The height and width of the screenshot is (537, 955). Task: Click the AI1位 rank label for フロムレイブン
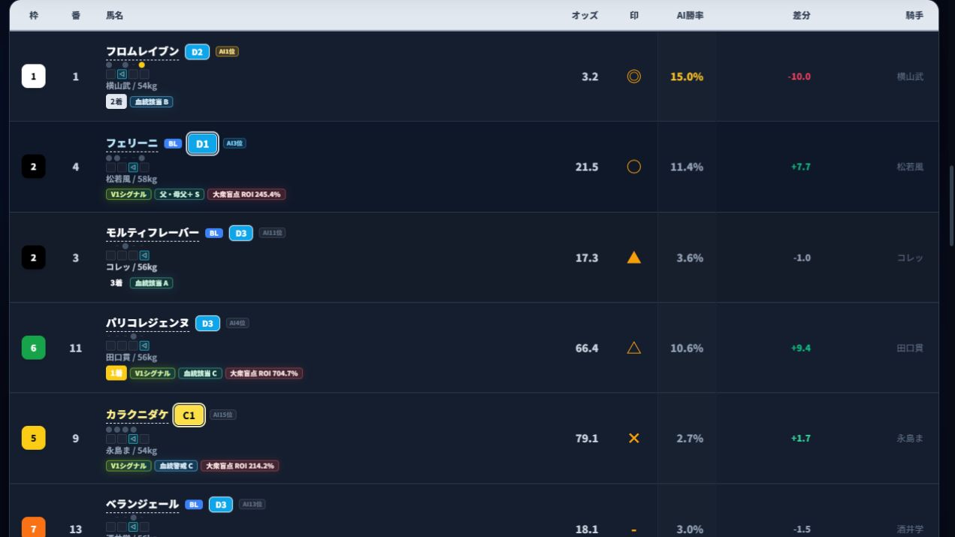pos(227,52)
